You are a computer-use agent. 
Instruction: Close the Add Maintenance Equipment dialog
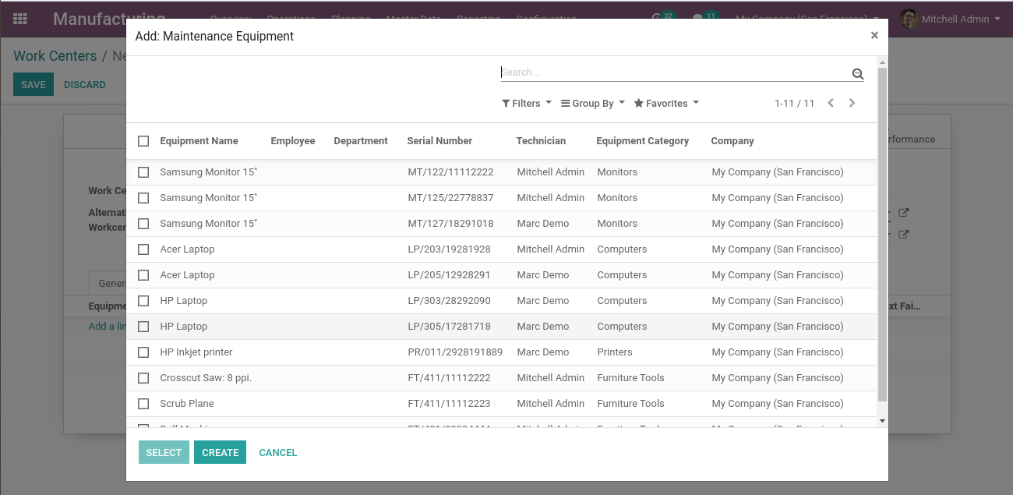[874, 35]
